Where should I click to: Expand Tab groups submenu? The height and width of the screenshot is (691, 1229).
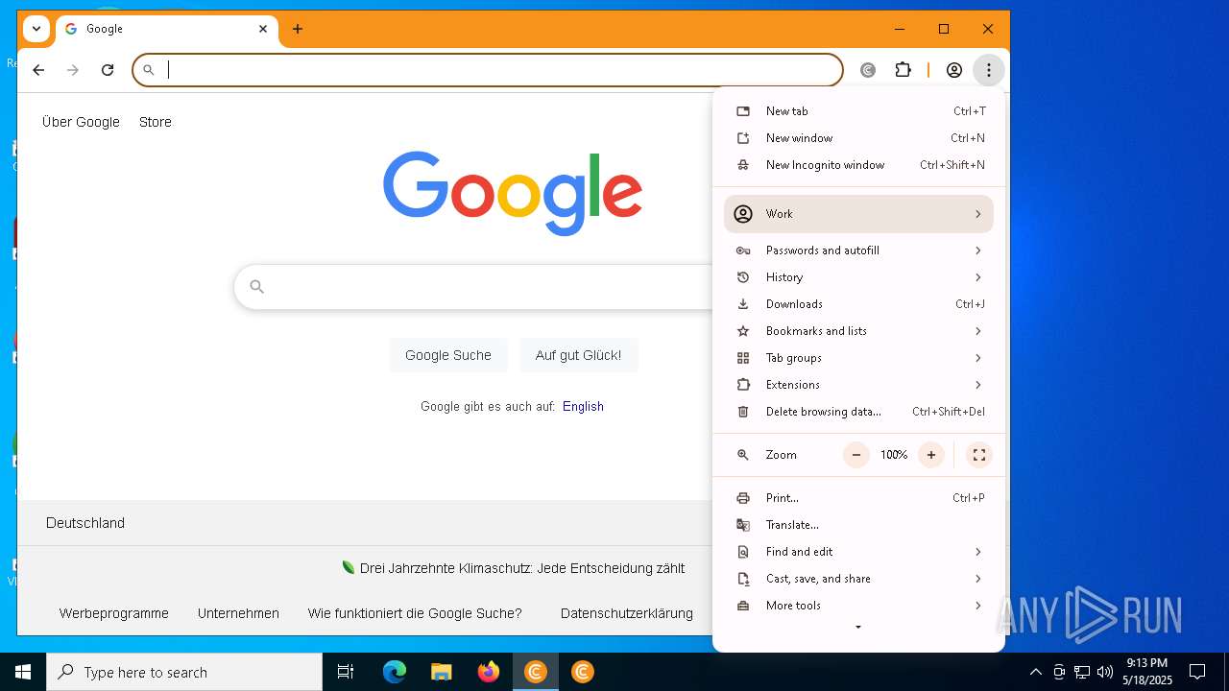point(859,358)
